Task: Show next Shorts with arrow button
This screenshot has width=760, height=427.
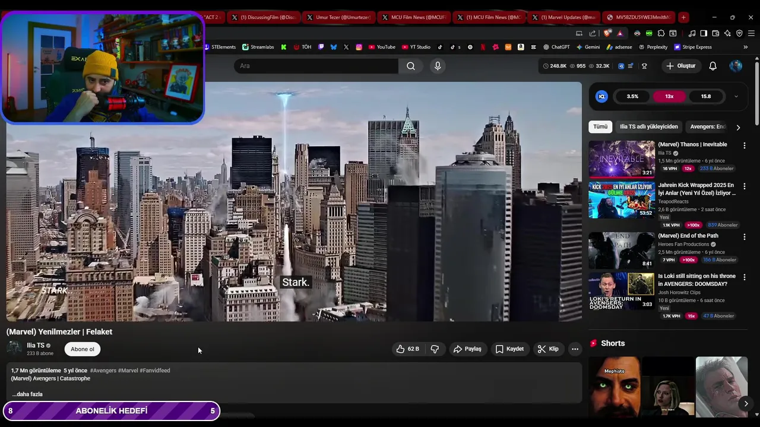Action: 746,404
